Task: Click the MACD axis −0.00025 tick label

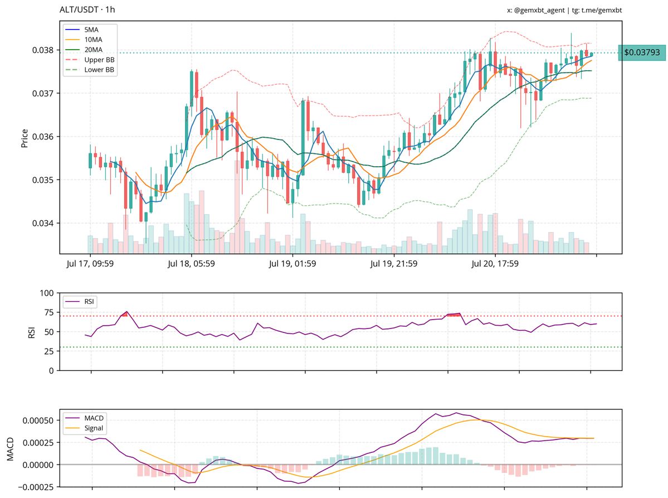Action: tap(36, 487)
